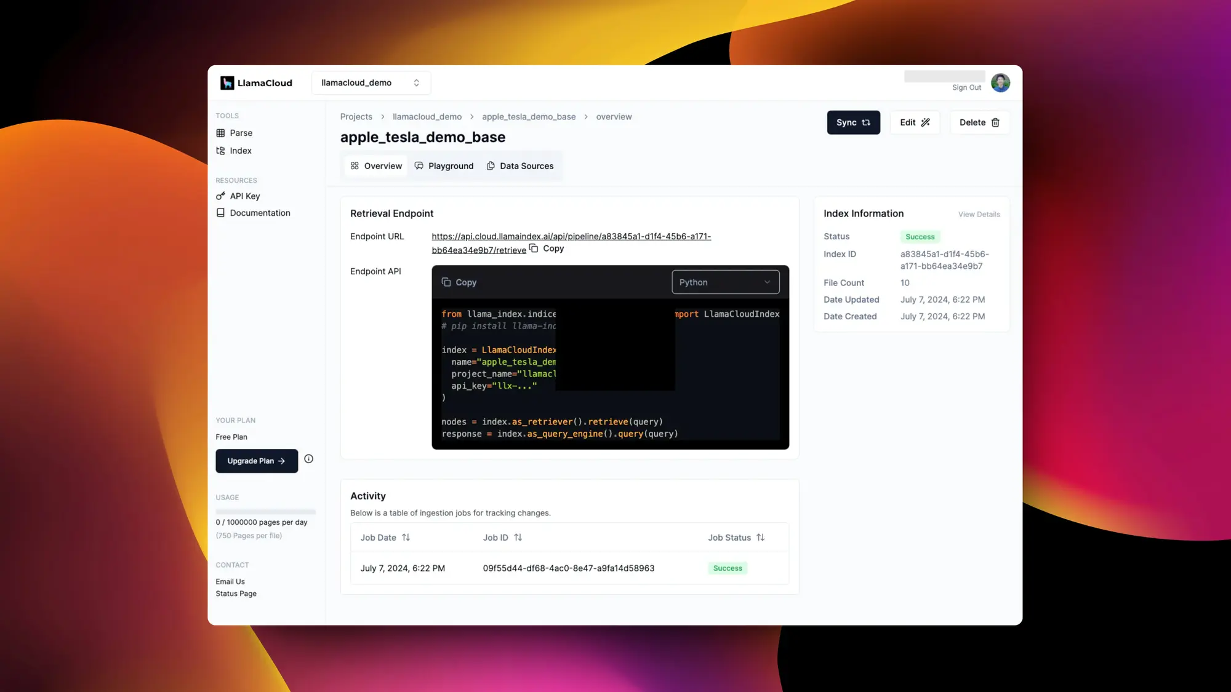
Task: Open Documentation from the sidebar
Action: [253, 213]
